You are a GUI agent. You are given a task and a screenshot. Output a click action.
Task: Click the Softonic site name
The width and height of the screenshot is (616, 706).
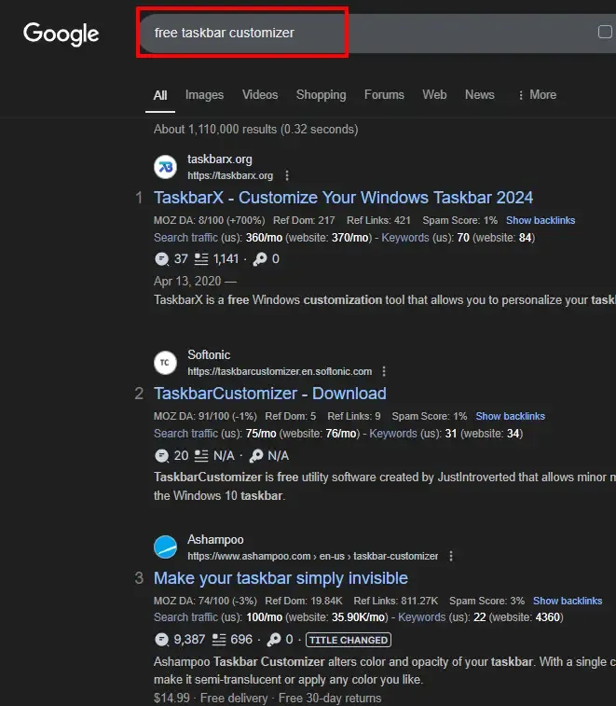[x=209, y=354]
